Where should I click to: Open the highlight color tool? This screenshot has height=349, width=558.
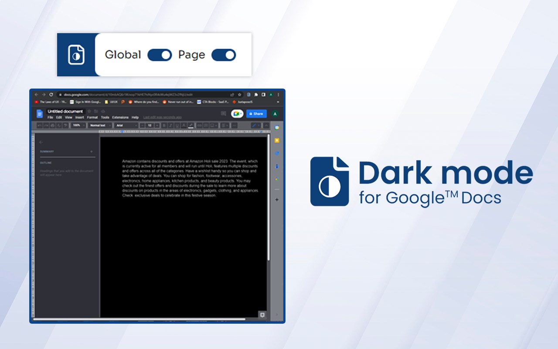tap(191, 125)
